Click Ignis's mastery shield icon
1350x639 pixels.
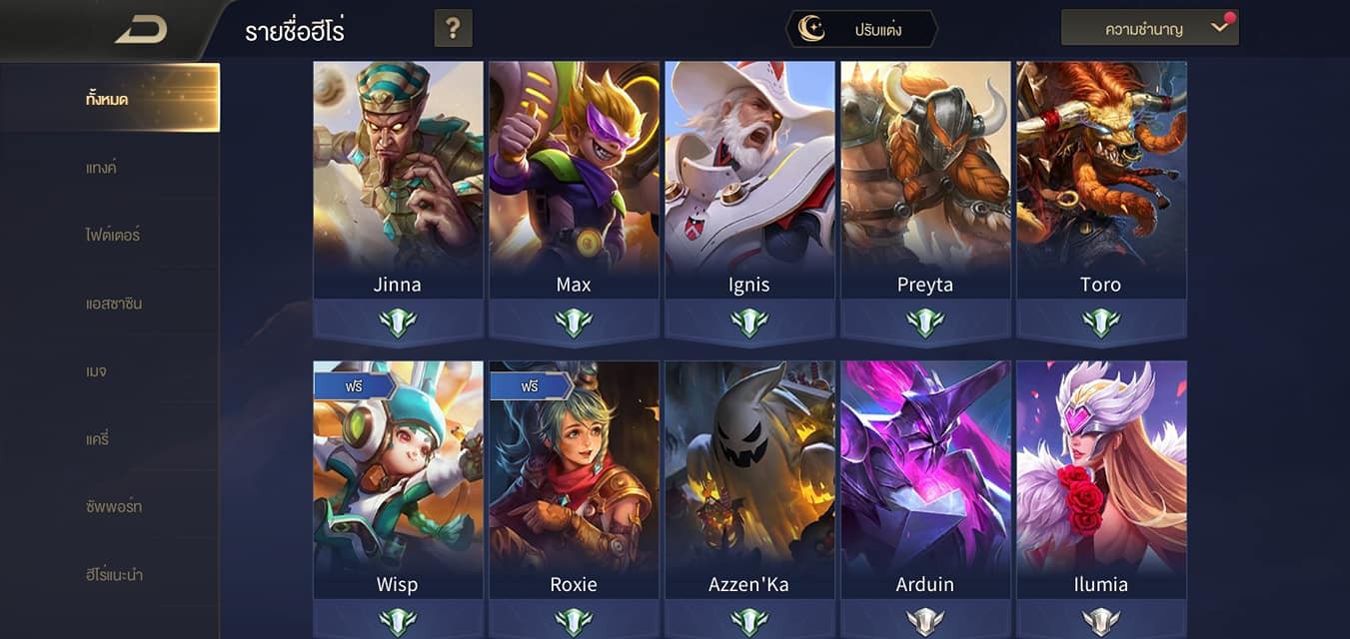[749, 322]
